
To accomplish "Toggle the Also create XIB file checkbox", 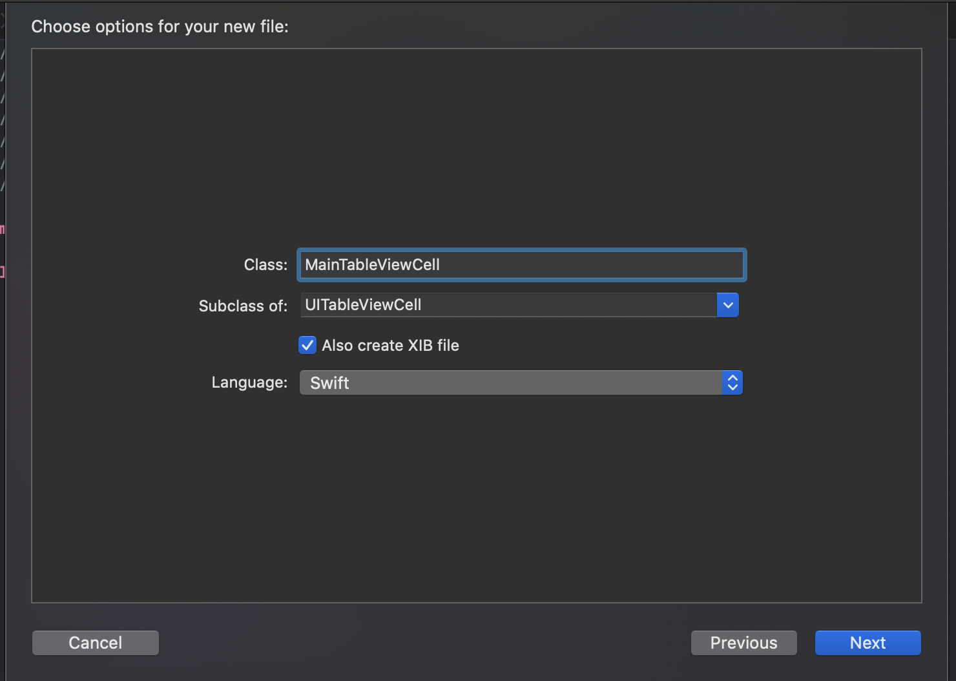I will coord(307,345).
